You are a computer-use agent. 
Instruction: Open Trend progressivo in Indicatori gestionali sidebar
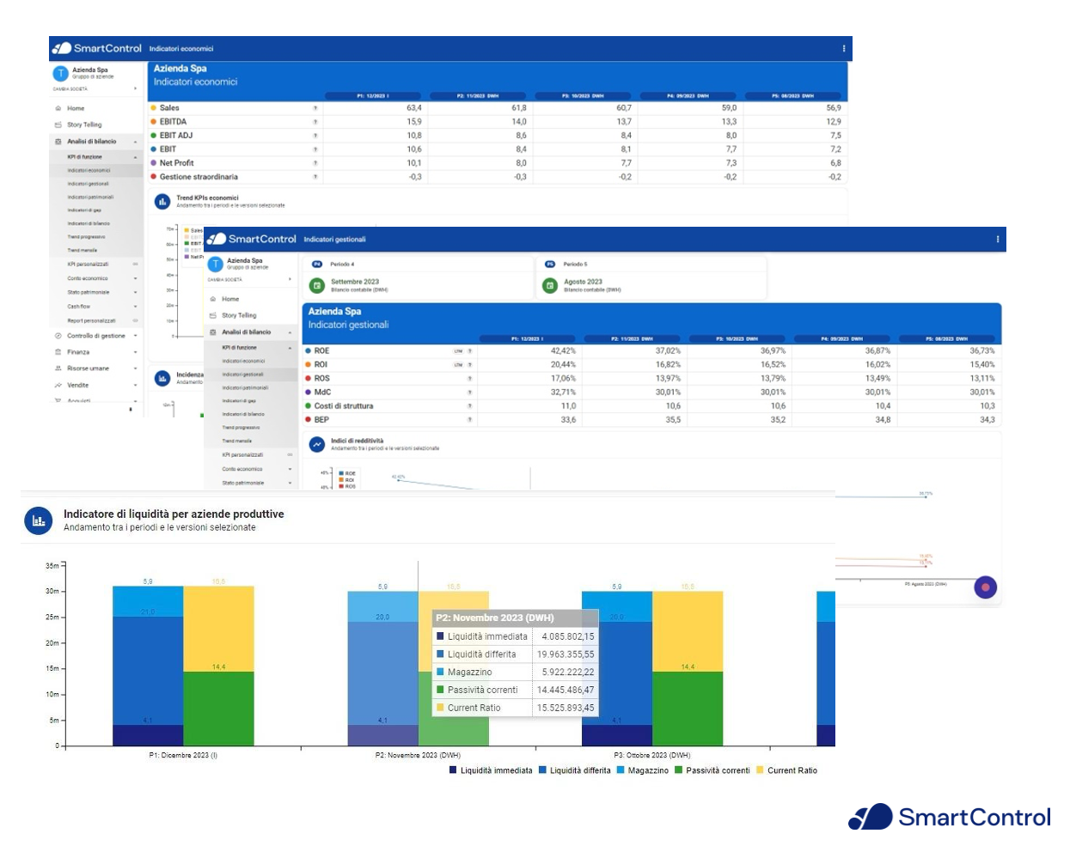[241, 428]
